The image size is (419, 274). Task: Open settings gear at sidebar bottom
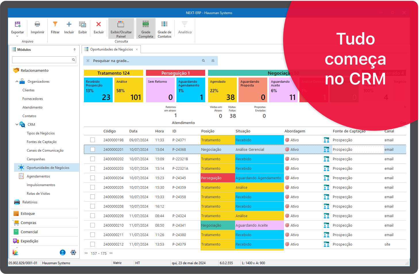coord(73,252)
